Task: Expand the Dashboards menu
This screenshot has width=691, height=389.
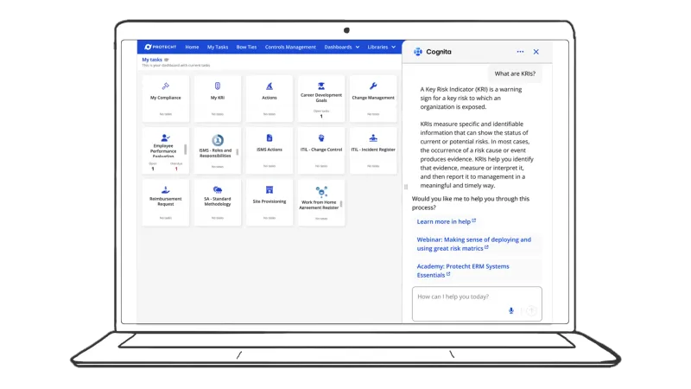Action: 342,47
